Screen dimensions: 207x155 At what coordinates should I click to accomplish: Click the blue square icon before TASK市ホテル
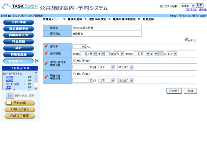4,73
